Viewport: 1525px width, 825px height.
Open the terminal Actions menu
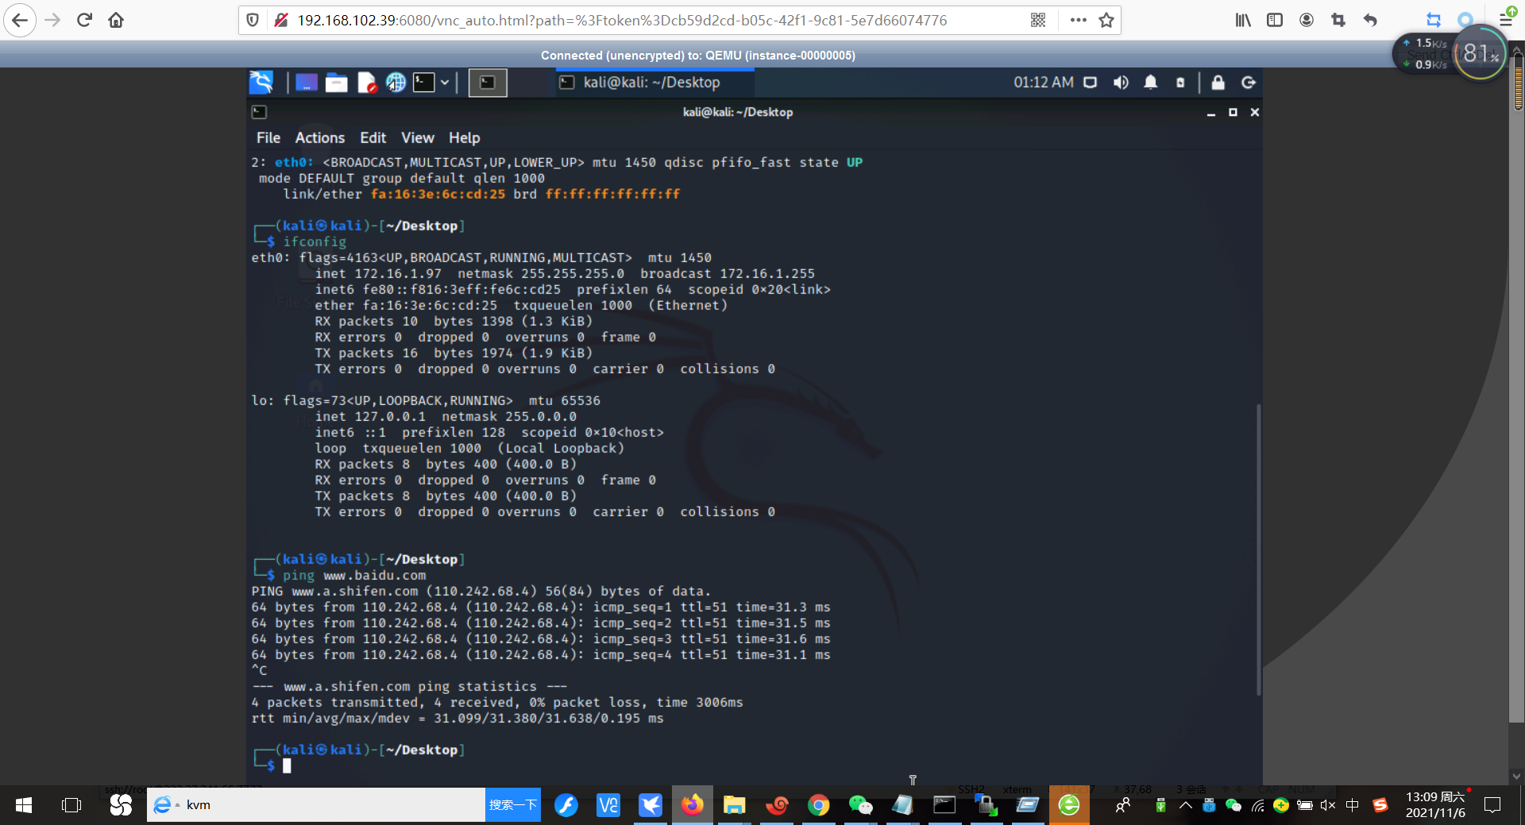tap(320, 138)
